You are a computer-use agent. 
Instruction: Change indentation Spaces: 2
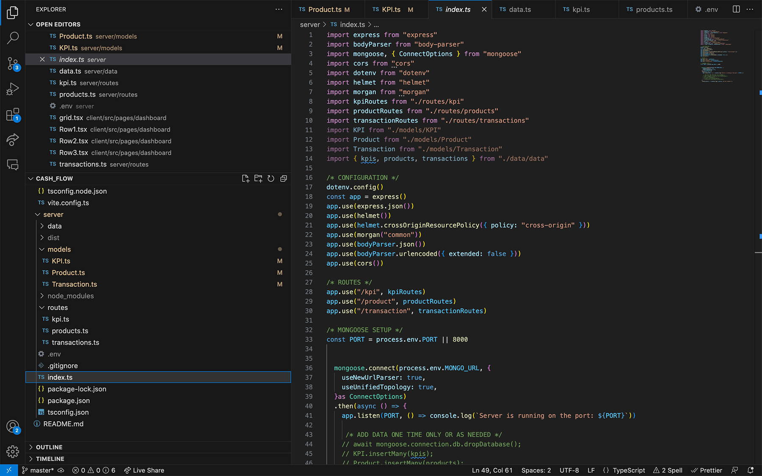click(x=536, y=470)
